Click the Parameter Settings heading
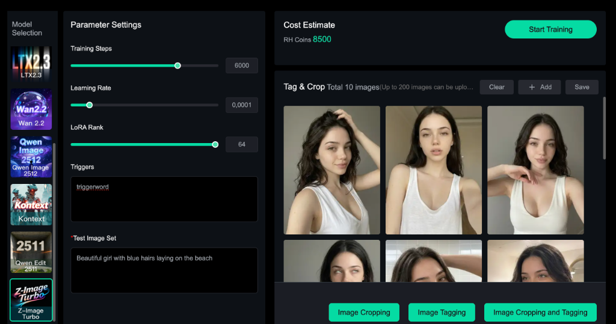Screen dimensions: 616x324 (x=106, y=25)
